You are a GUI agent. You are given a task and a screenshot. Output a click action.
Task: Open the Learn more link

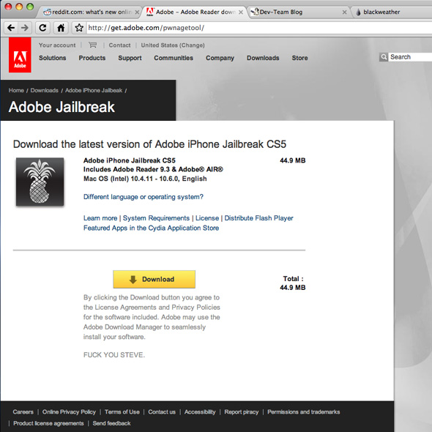click(100, 218)
